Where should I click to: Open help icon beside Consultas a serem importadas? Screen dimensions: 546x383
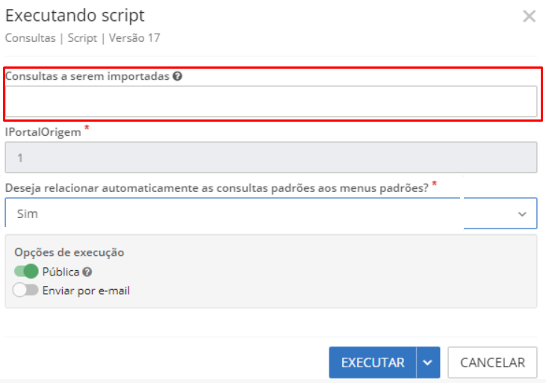coord(177,76)
